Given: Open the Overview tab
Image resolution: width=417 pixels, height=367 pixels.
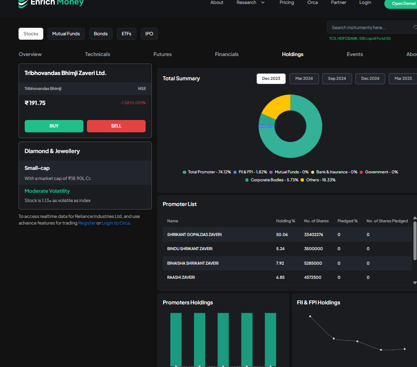Looking at the screenshot, I should point(30,54).
